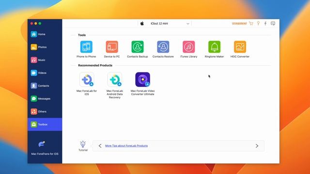
Task: Select Toolbox in sidebar
Action: click(45, 125)
